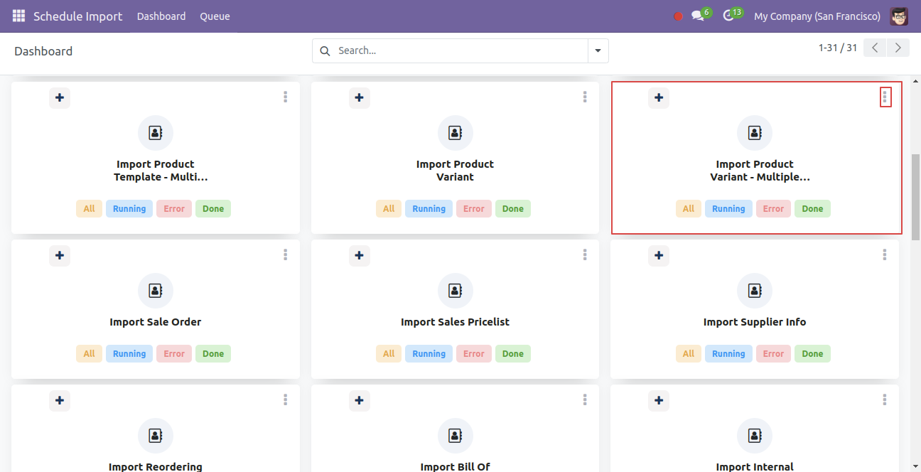Click plus on Import Reordering card
This screenshot has width=921, height=472.
point(60,400)
